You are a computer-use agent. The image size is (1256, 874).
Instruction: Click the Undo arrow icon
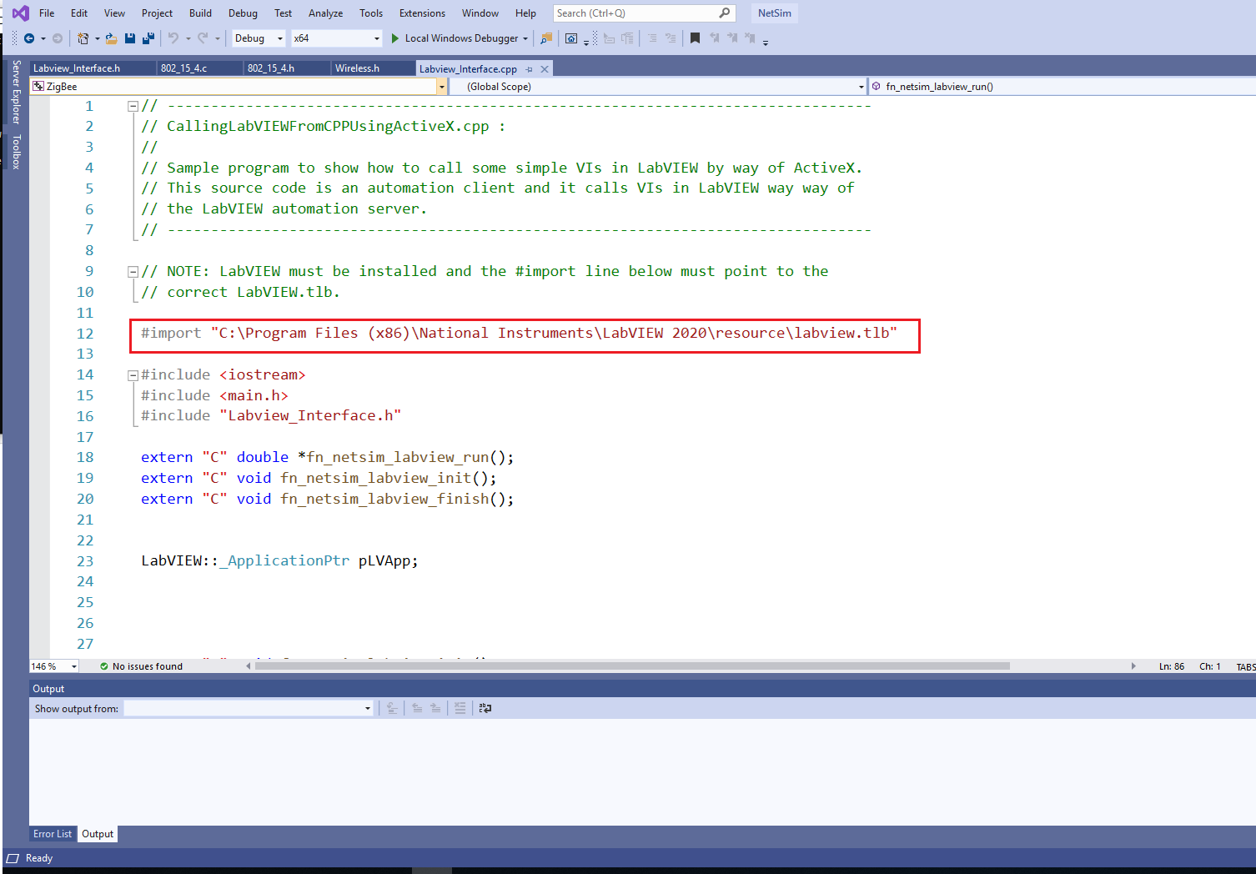pyautogui.click(x=173, y=38)
